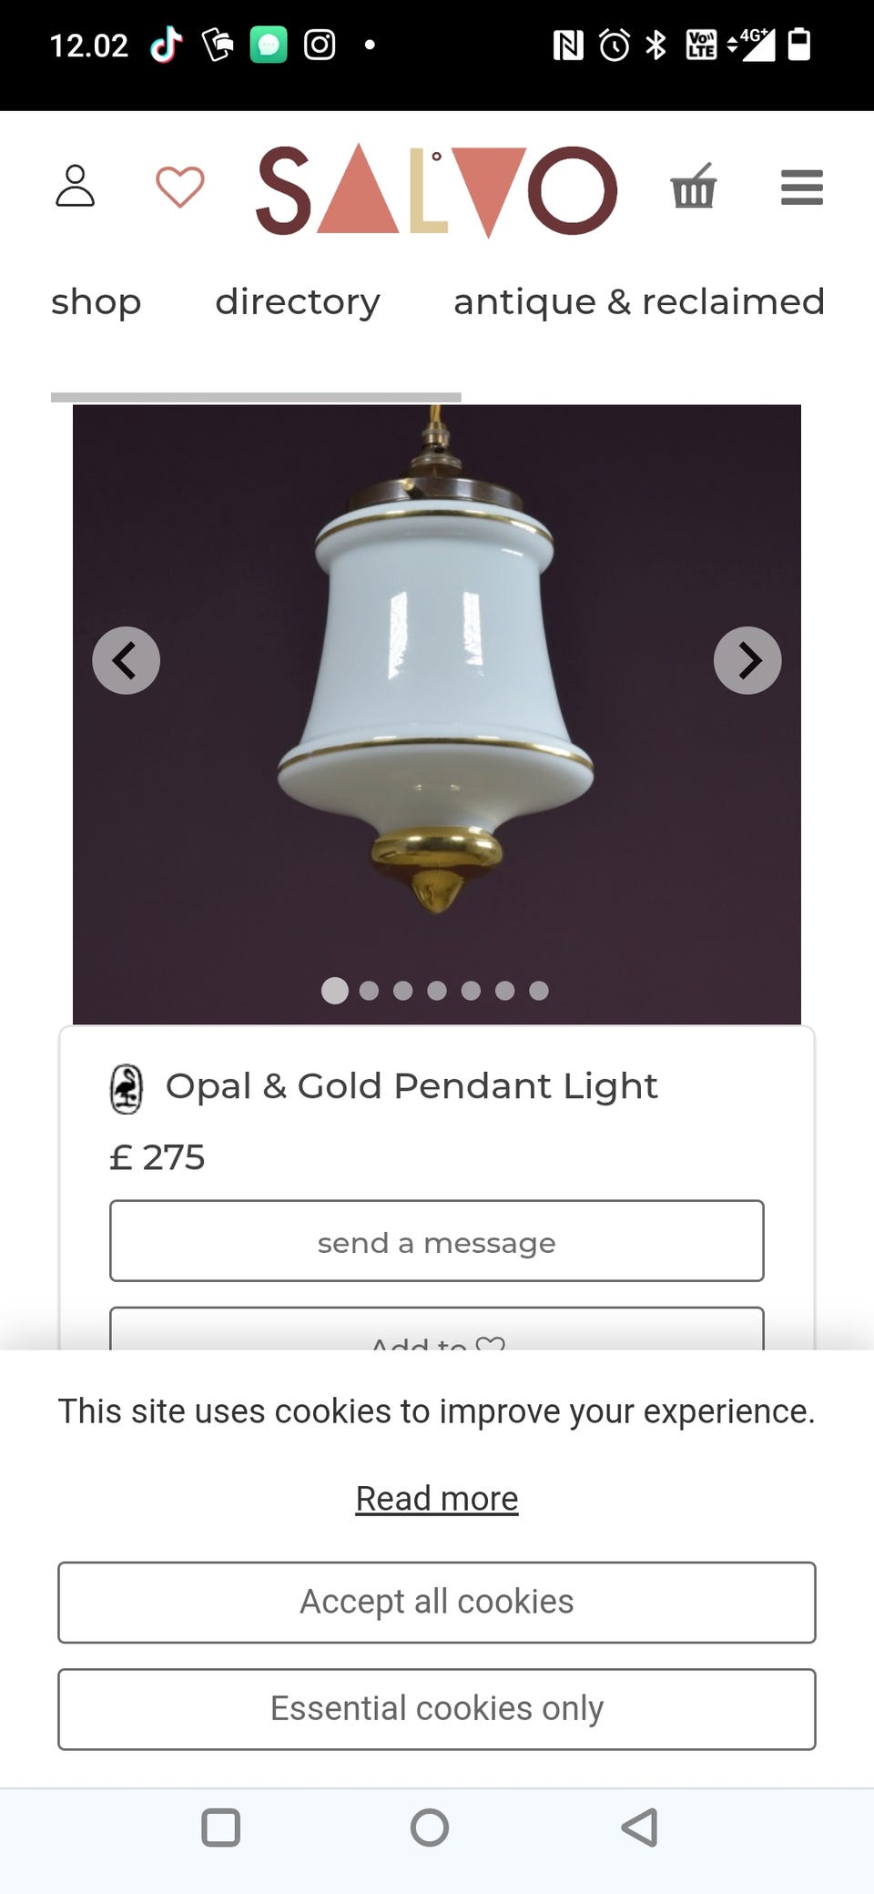Viewport: 874px width, 1894px height.
Task: Open the user account profile icon
Action: point(75,187)
